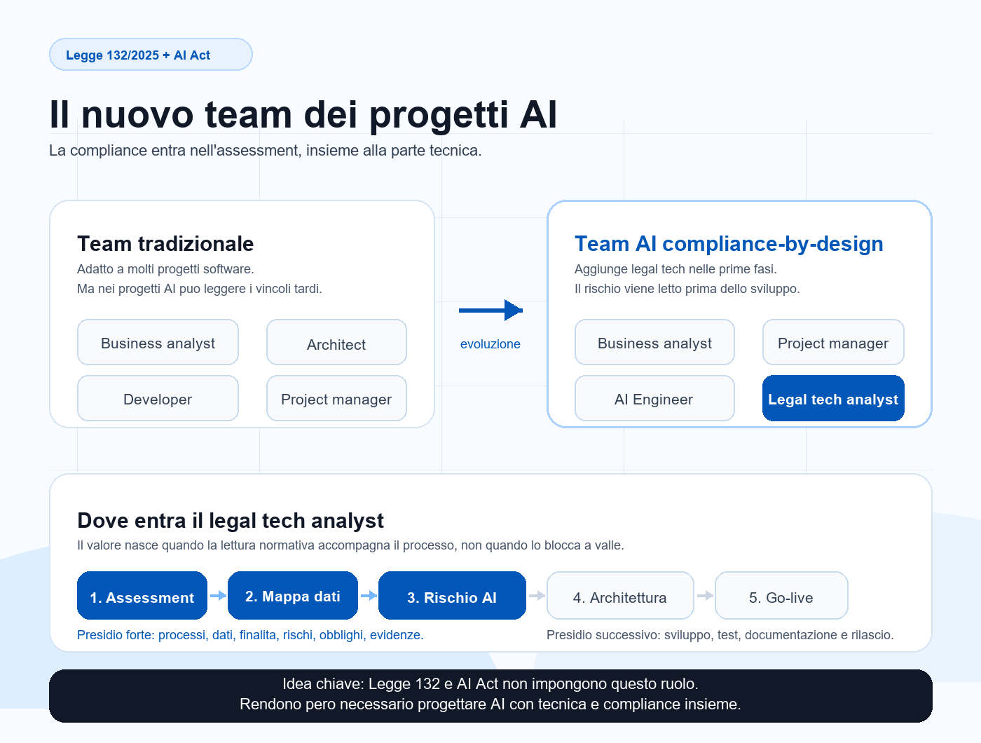
Task: Select the AI Engineer role box
Action: (654, 398)
